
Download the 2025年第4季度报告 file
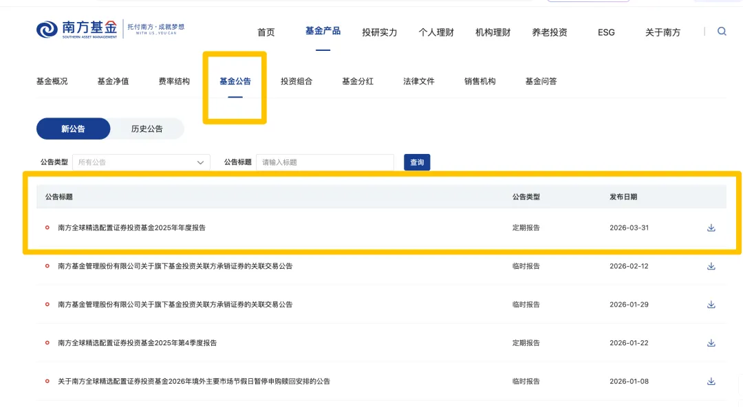click(711, 343)
